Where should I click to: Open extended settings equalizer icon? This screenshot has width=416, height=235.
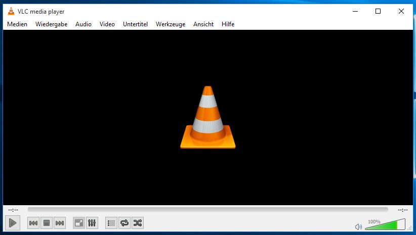[x=92, y=223]
